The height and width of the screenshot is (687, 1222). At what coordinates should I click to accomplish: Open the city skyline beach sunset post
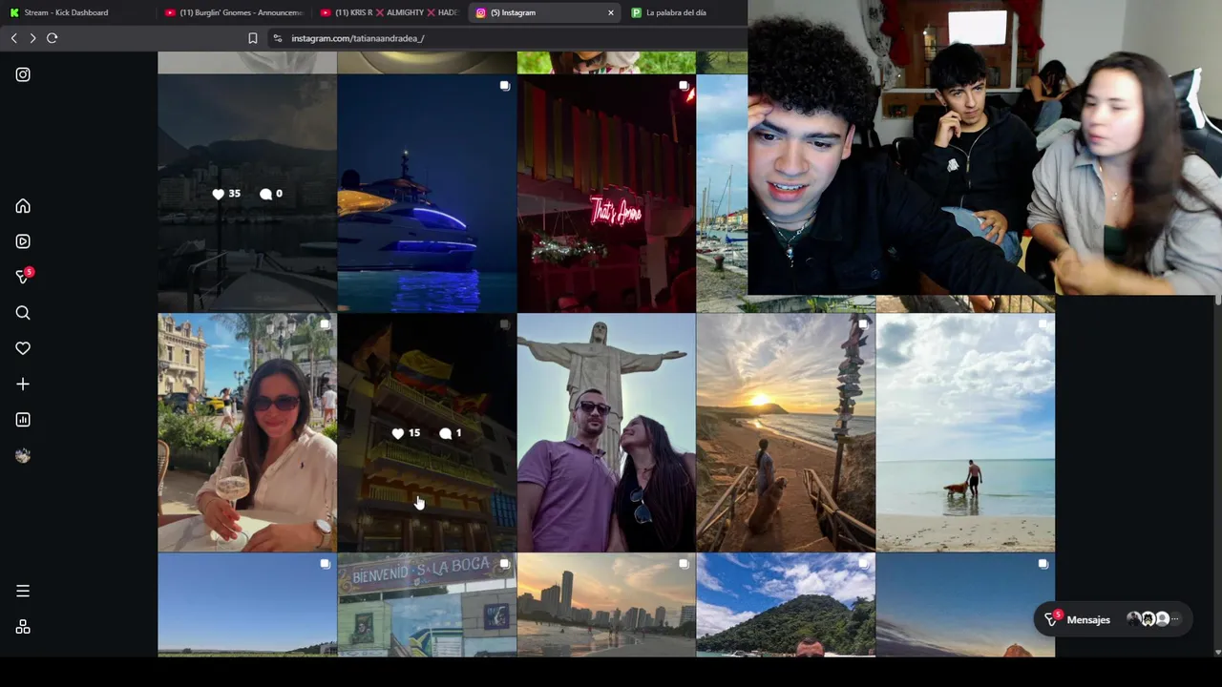(x=606, y=605)
